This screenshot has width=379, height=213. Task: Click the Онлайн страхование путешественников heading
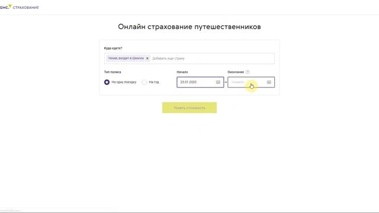point(189,27)
